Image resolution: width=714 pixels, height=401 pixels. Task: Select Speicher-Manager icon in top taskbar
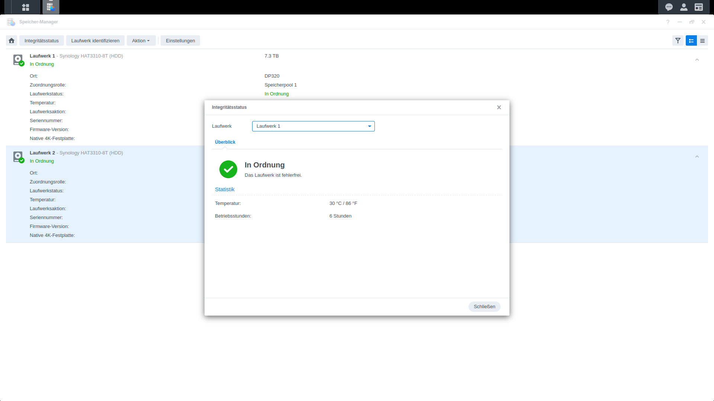click(x=51, y=7)
